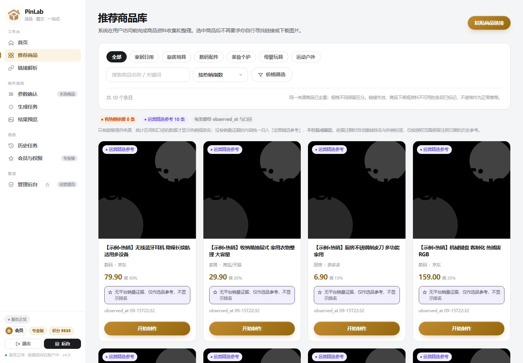Open 历史任务 via its clock icon

pos(11,146)
